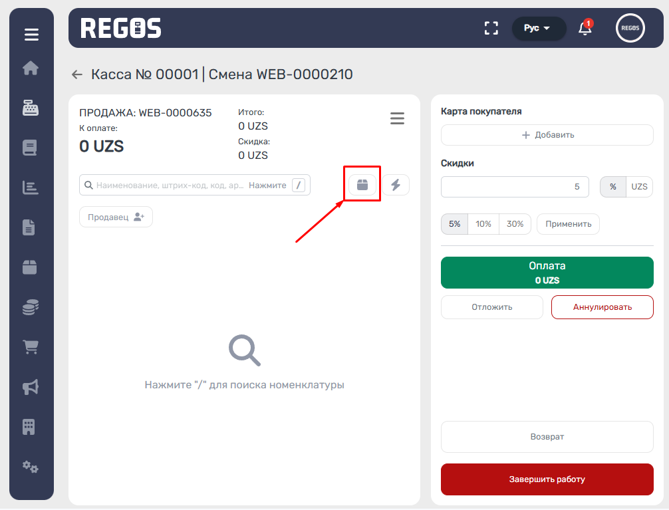This screenshot has width=669, height=510.
Task: Click the Аннулировать button
Action: 602,307
